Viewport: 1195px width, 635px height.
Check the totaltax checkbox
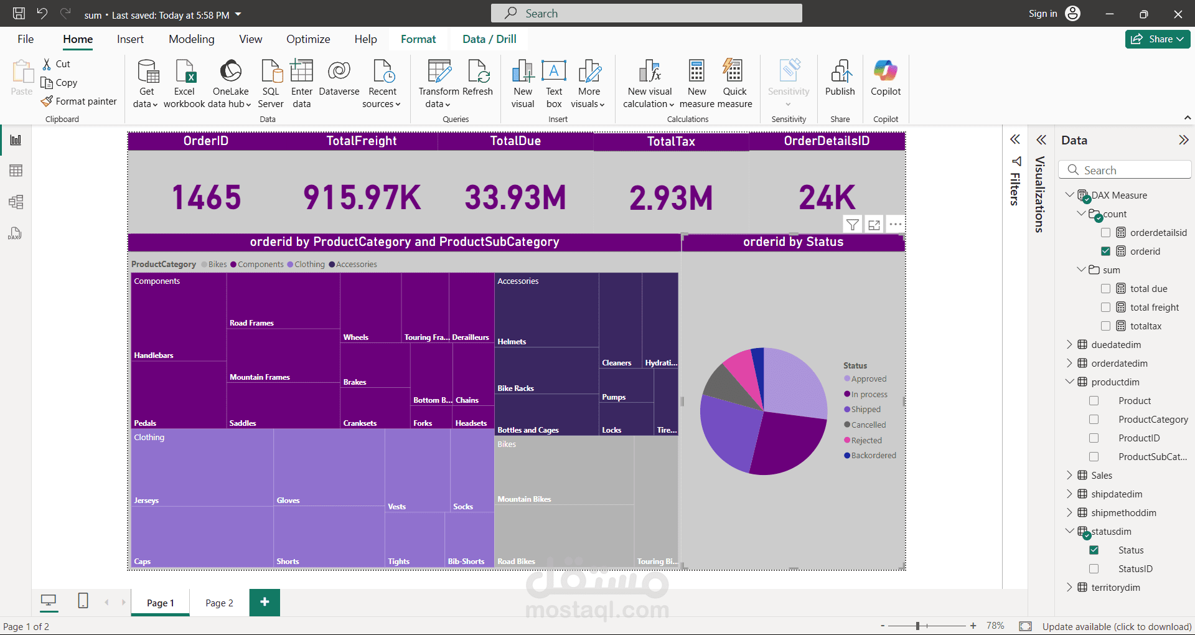click(1106, 326)
